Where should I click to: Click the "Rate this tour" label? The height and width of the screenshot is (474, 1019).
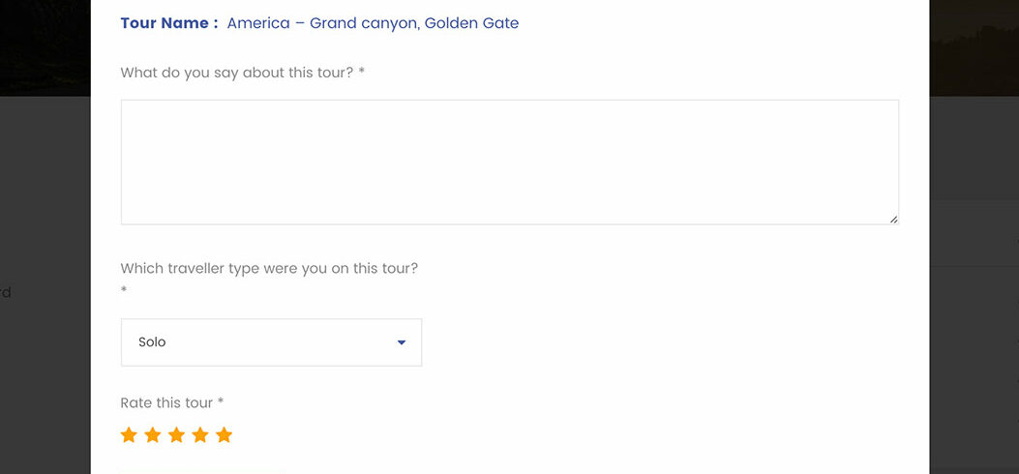166,402
